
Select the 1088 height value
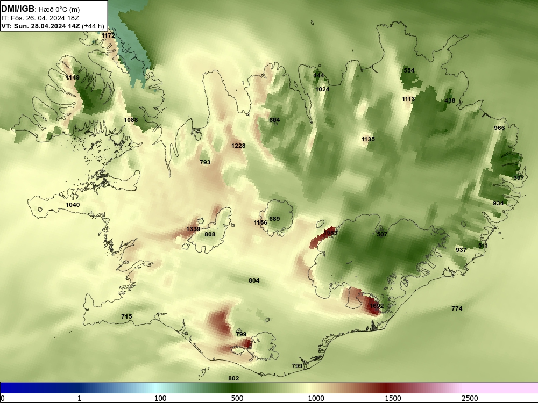click(x=131, y=120)
